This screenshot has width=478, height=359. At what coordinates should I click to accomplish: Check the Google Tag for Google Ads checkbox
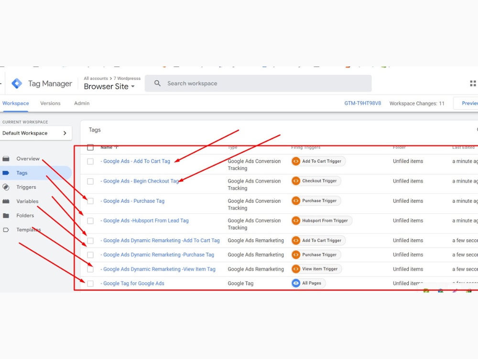pos(90,283)
